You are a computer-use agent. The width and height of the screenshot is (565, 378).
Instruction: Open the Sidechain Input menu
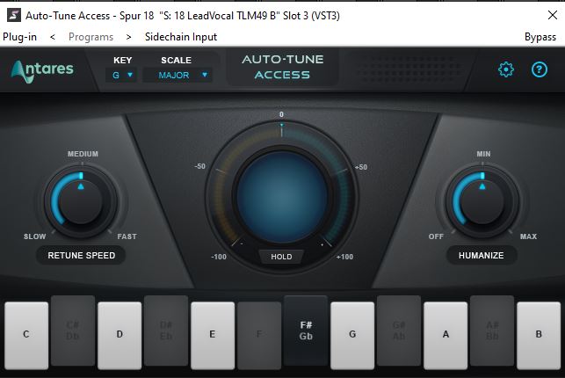(181, 37)
